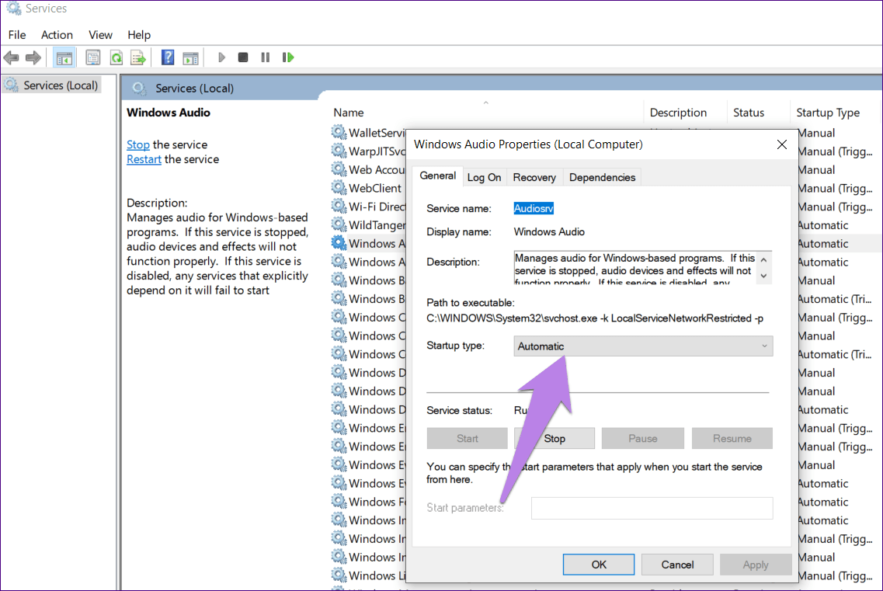Switch to the General tab
Viewport: 883px width, 591px height.
[437, 176]
